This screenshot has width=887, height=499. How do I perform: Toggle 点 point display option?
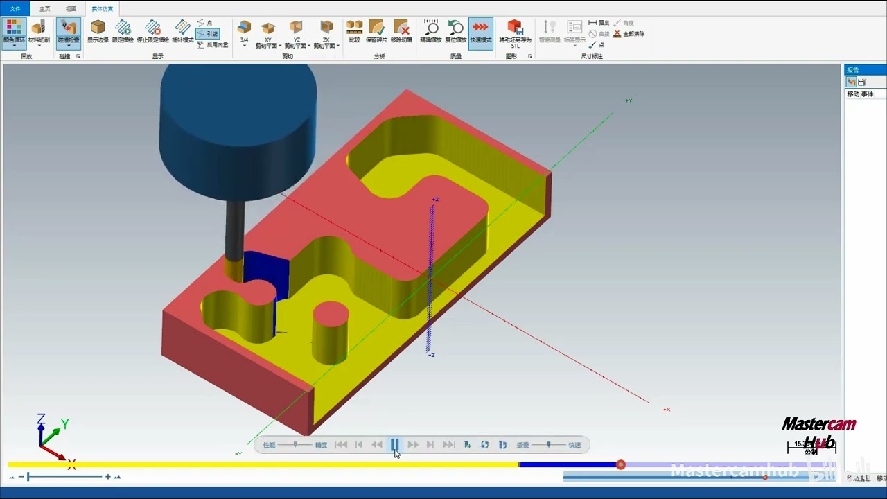(206, 23)
